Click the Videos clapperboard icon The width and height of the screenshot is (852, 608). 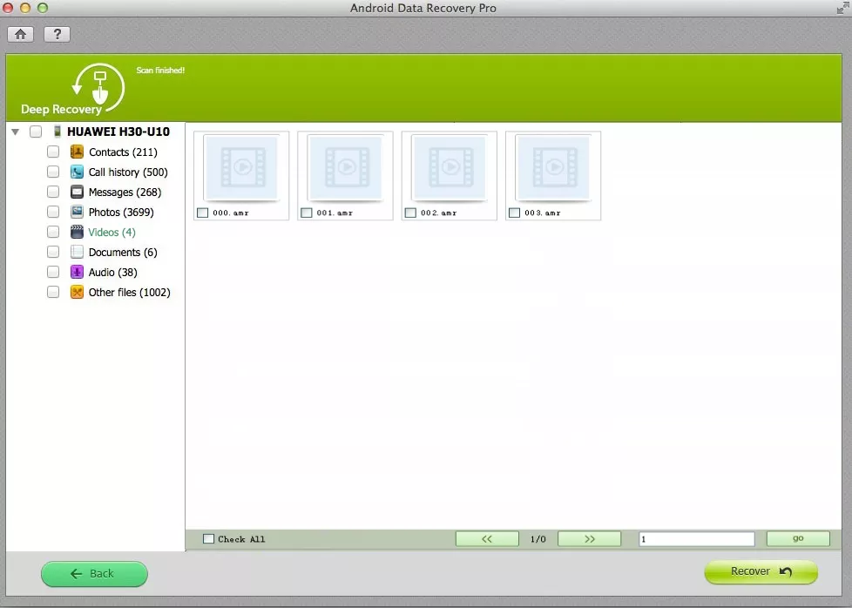(78, 232)
